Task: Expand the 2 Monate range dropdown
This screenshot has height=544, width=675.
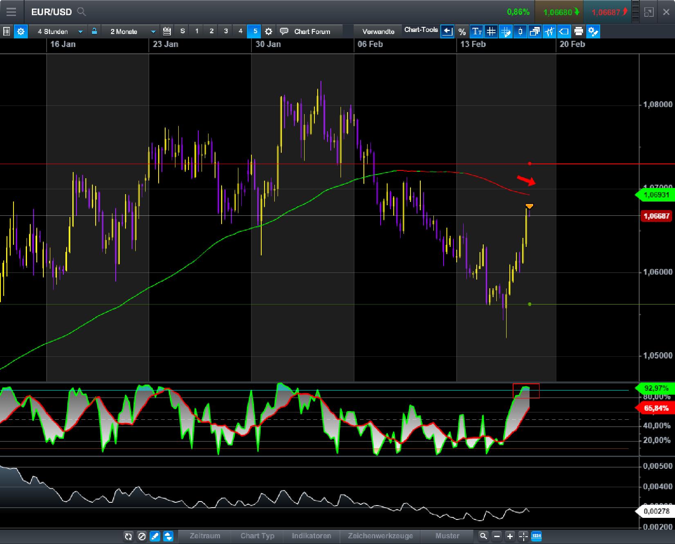Action: [x=130, y=31]
